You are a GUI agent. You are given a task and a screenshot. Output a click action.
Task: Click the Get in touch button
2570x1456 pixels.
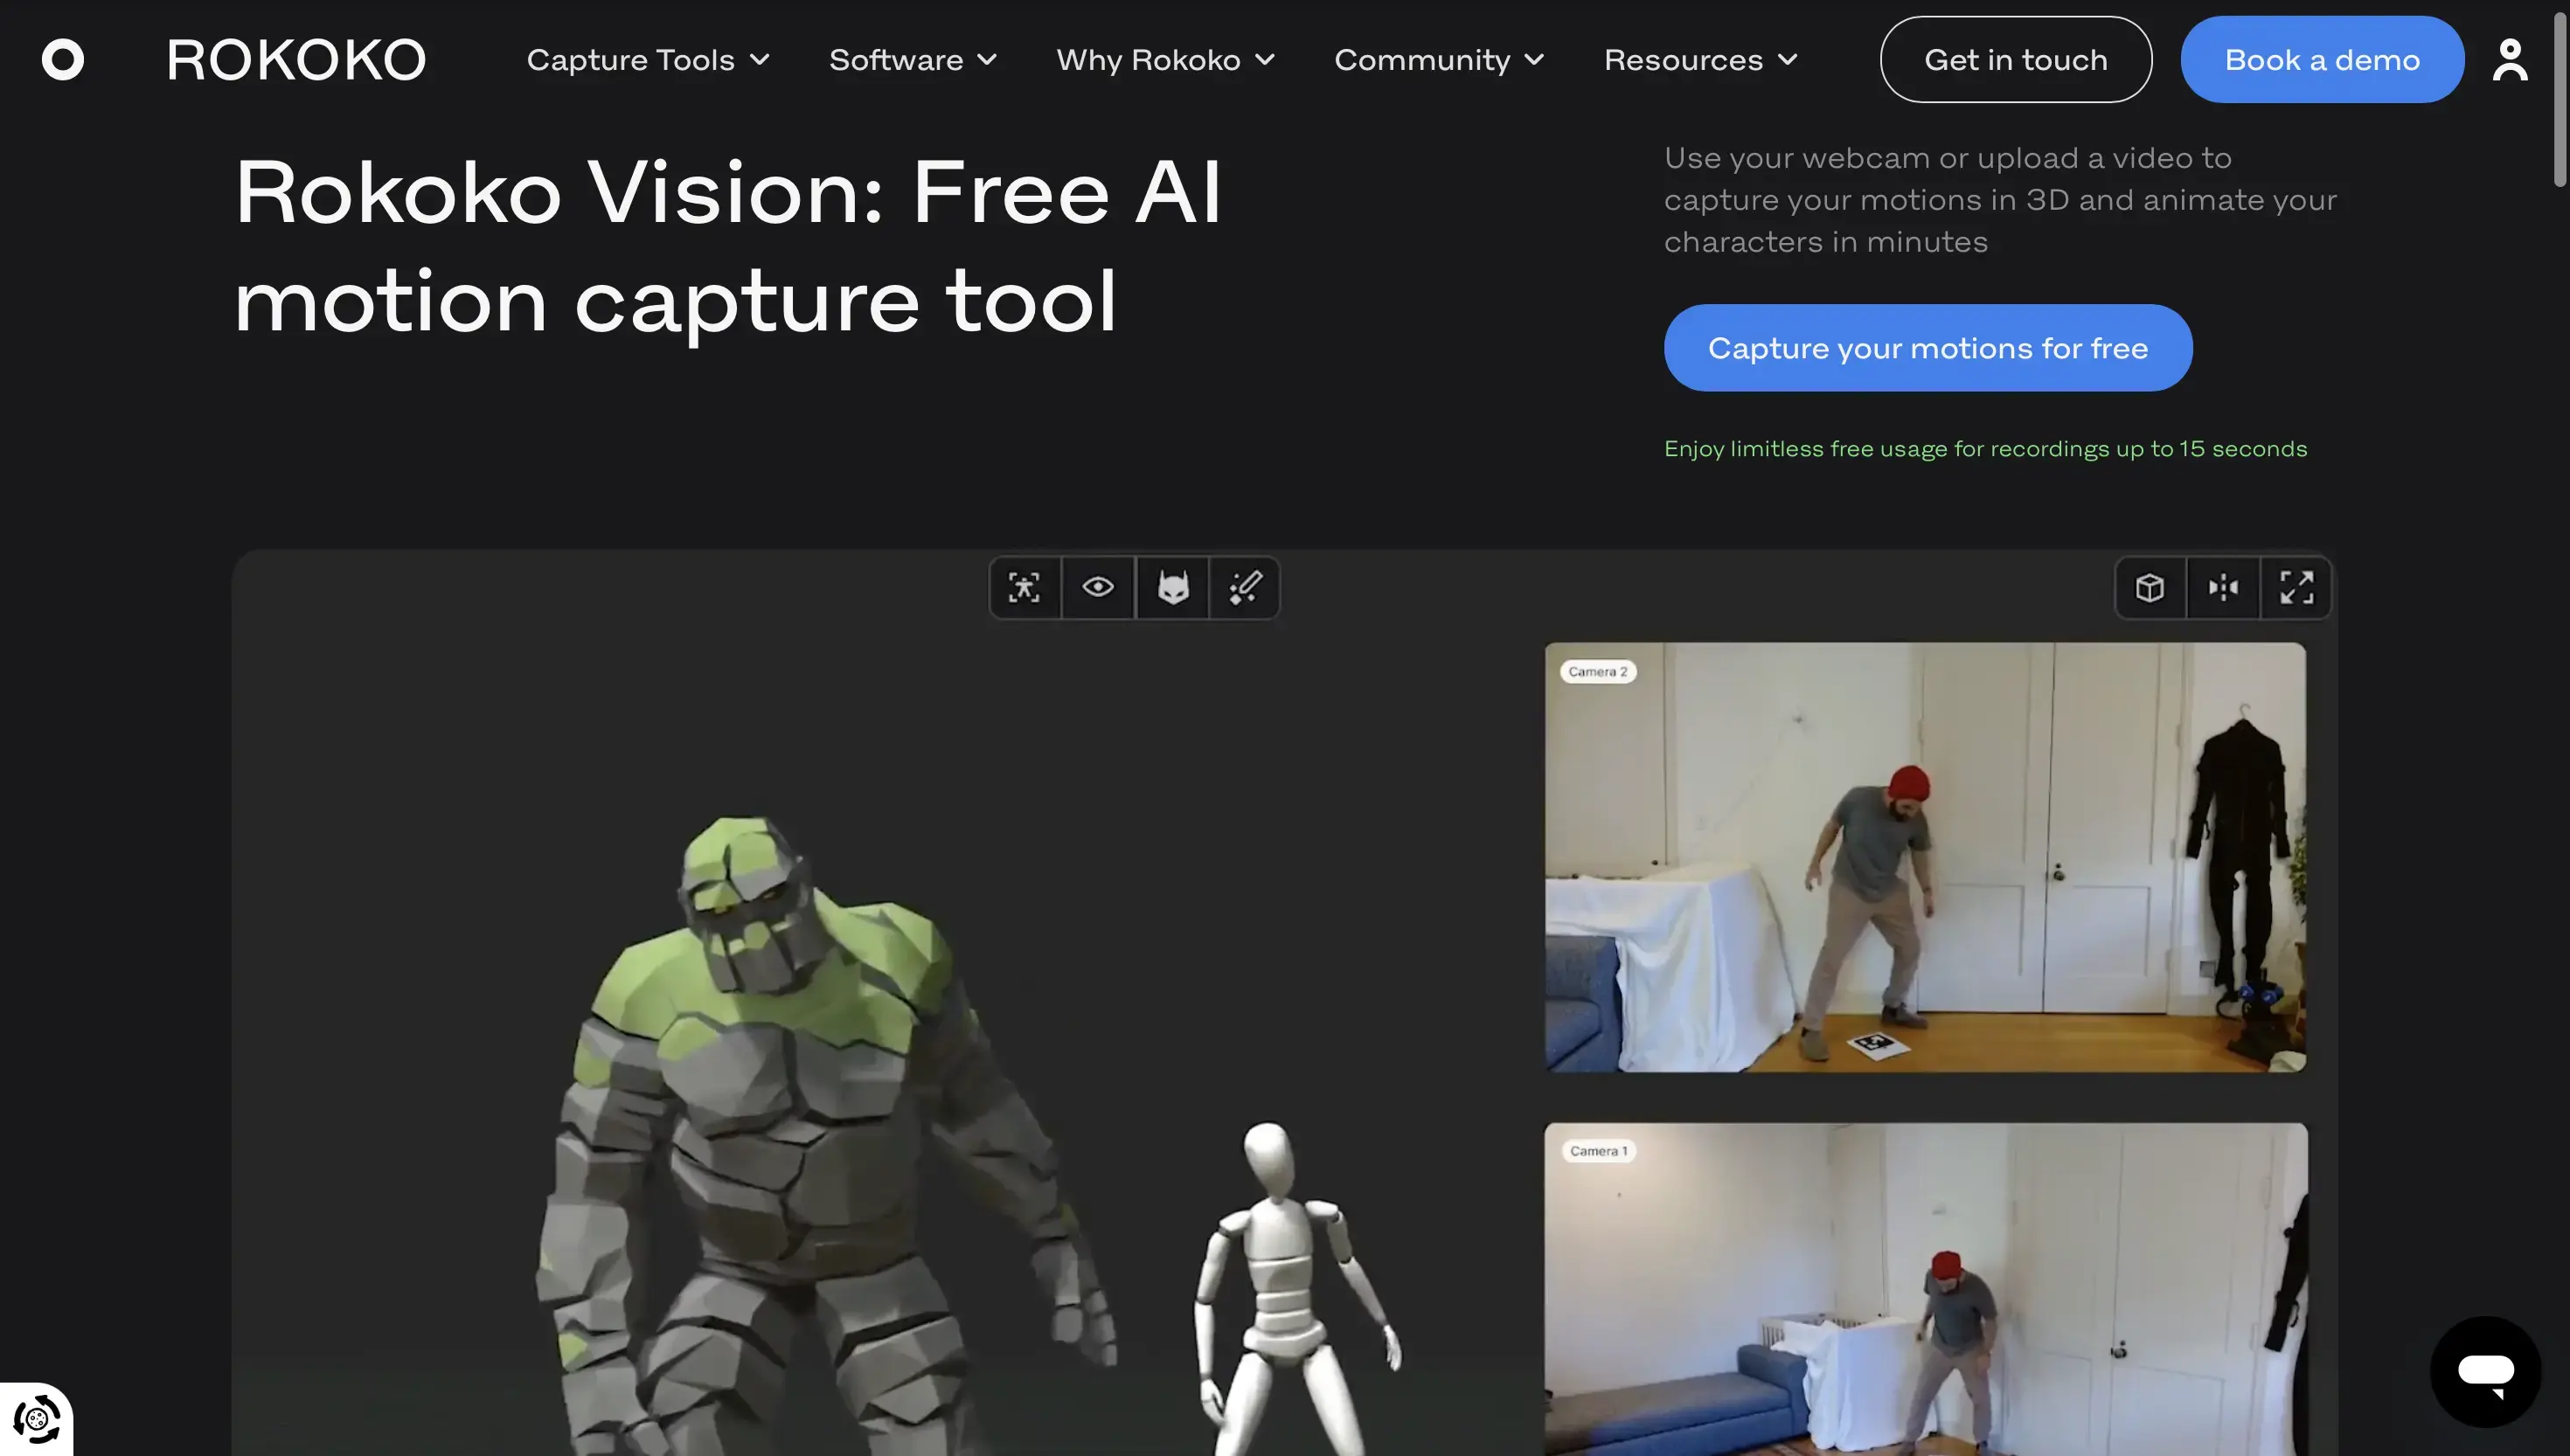tap(2015, 60)
